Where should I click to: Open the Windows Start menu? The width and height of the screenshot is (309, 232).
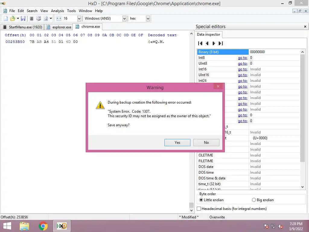[x=7, y=226]
